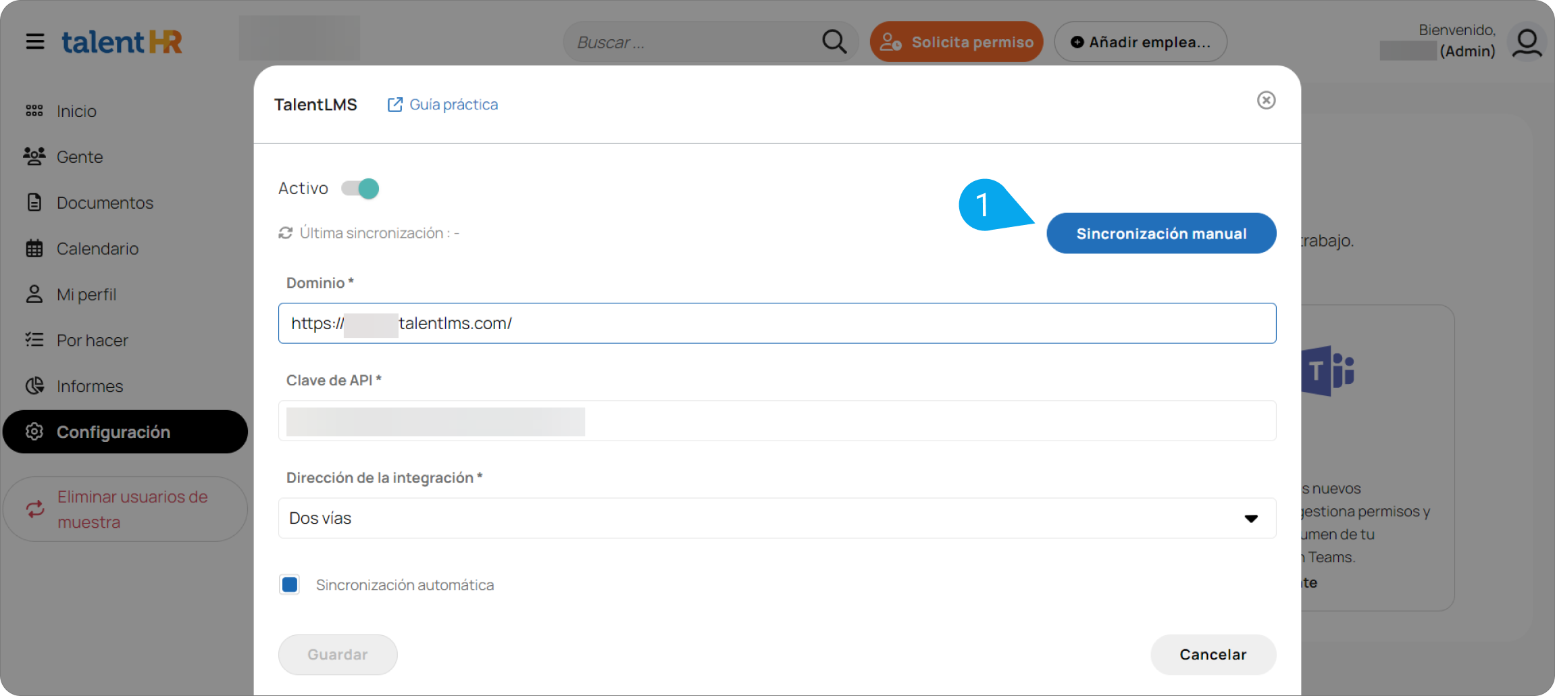Click the Mi perfil person icon

tap(34, 294)
